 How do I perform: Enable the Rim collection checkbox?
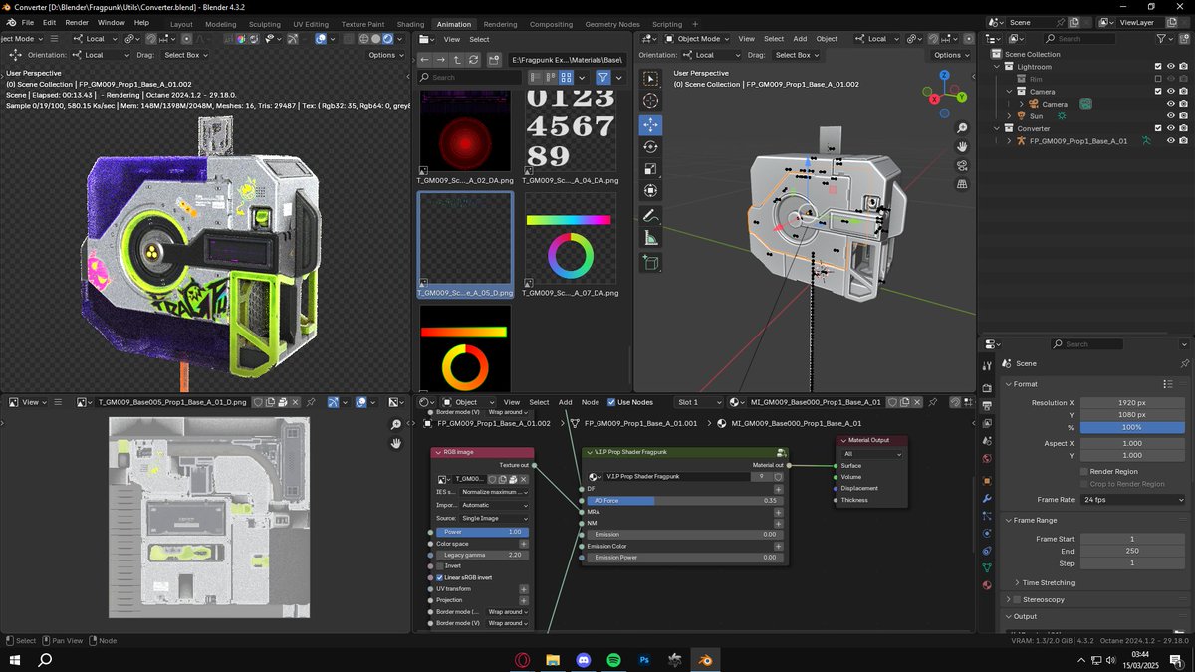click(1158, 79)
